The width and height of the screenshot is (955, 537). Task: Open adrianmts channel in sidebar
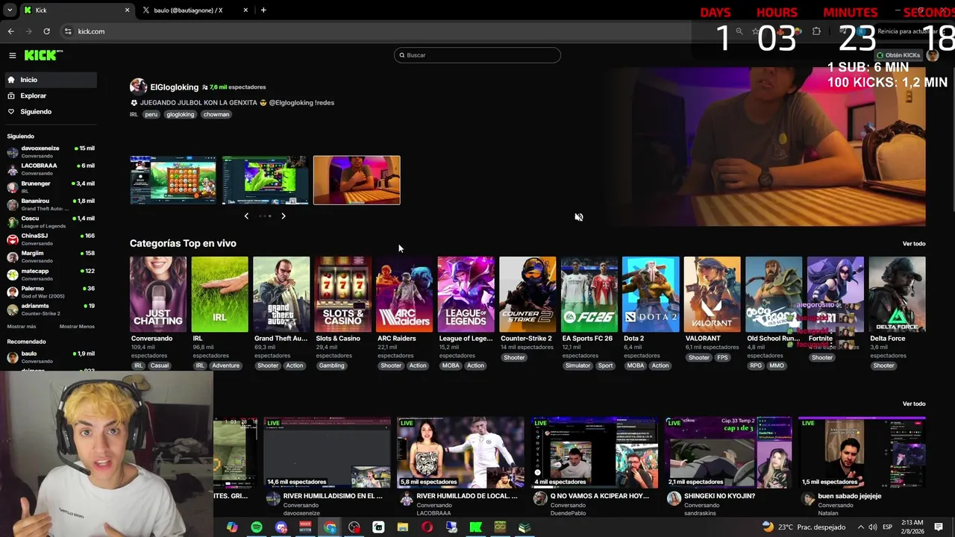[51, 310]
